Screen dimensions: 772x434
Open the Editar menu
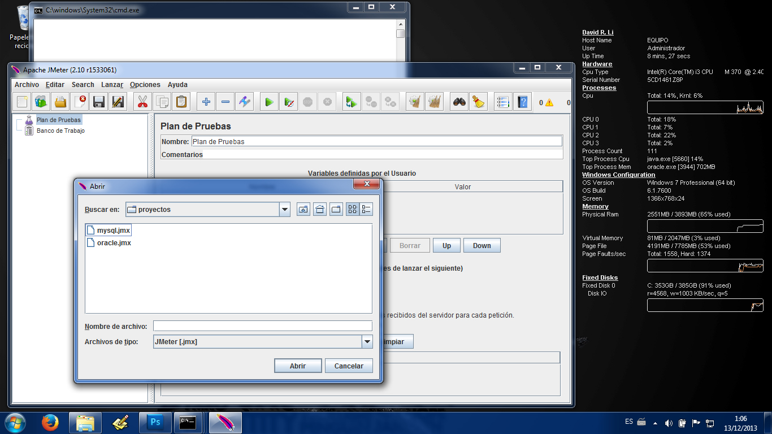tap(55, 85)
